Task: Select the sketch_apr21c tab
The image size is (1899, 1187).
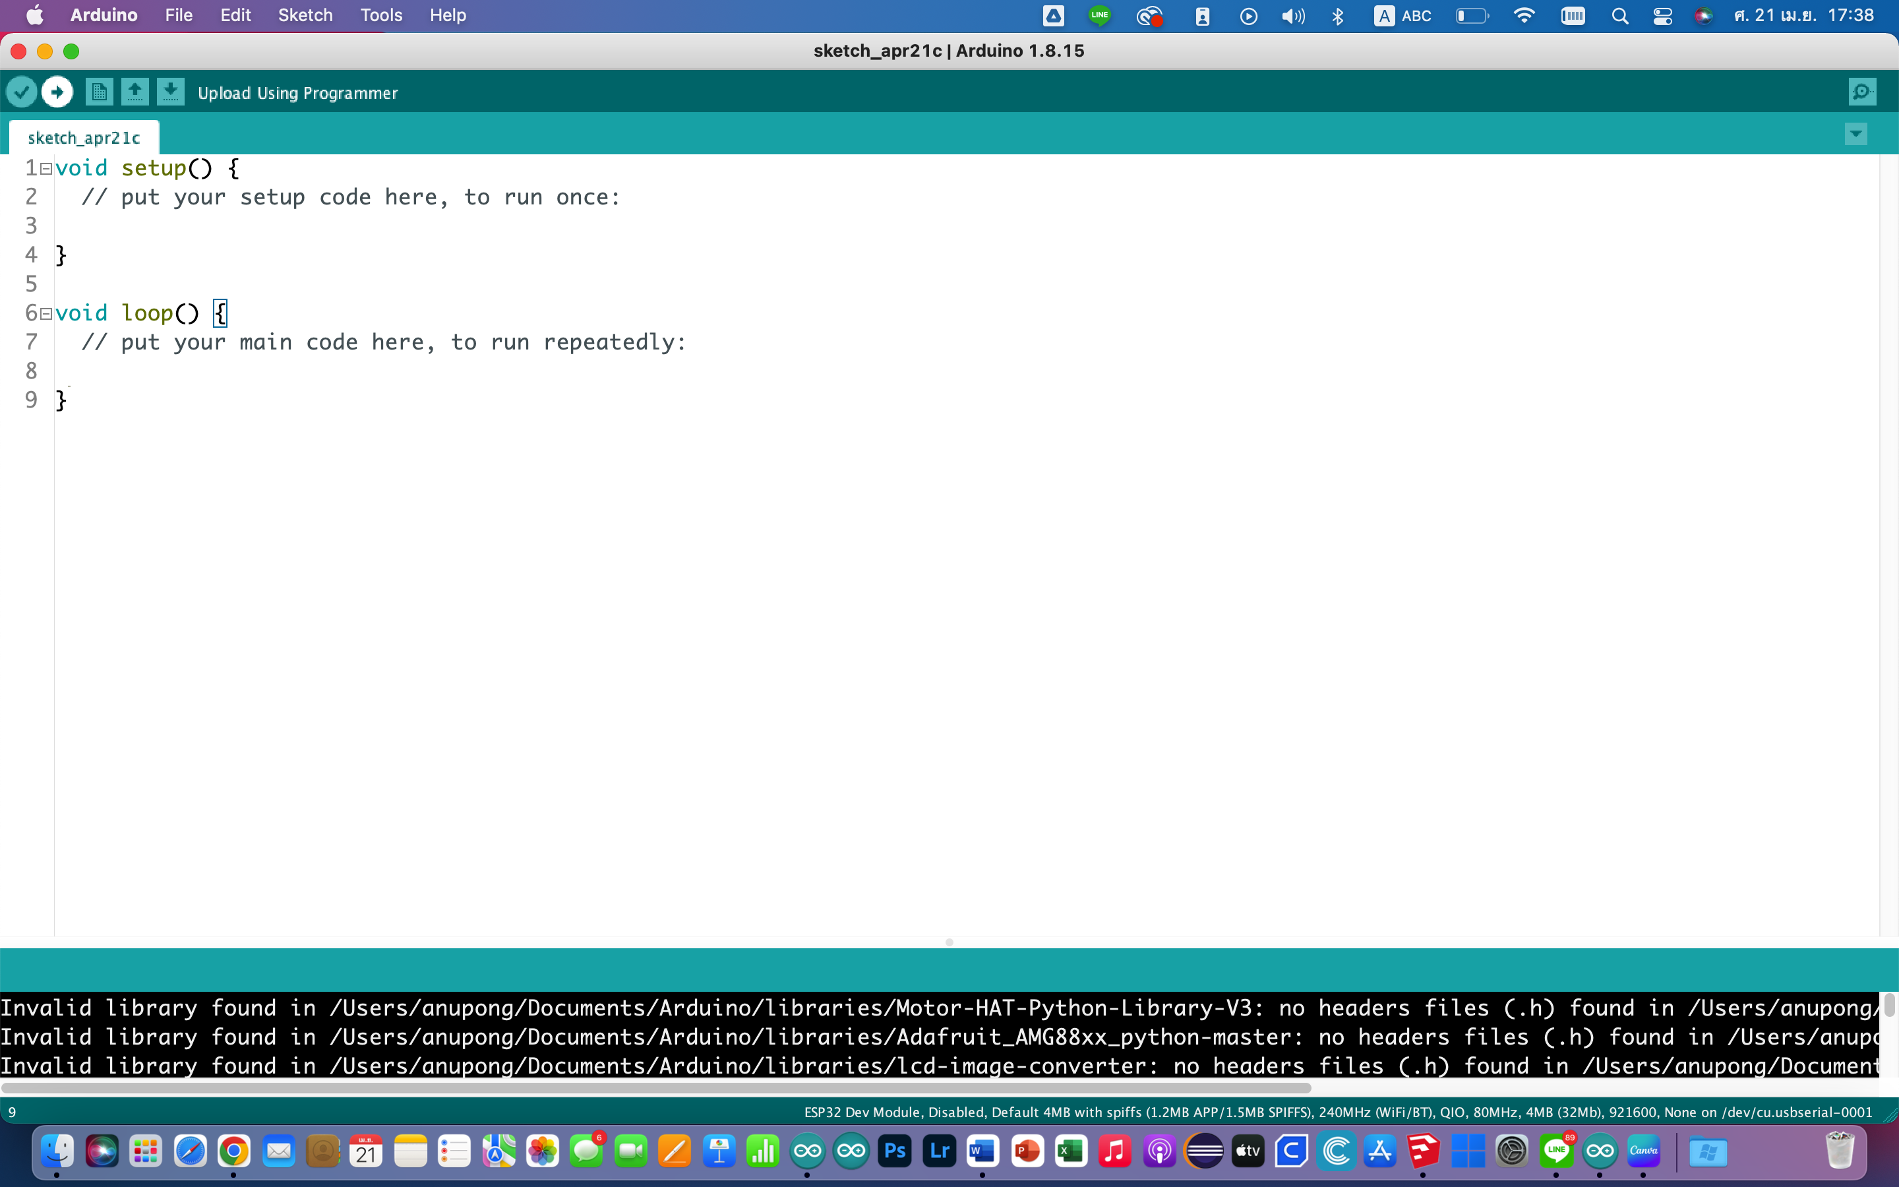Action: 84,137
